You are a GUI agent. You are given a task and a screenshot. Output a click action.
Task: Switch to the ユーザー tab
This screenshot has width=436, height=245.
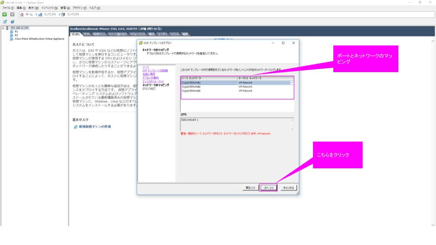162,34
